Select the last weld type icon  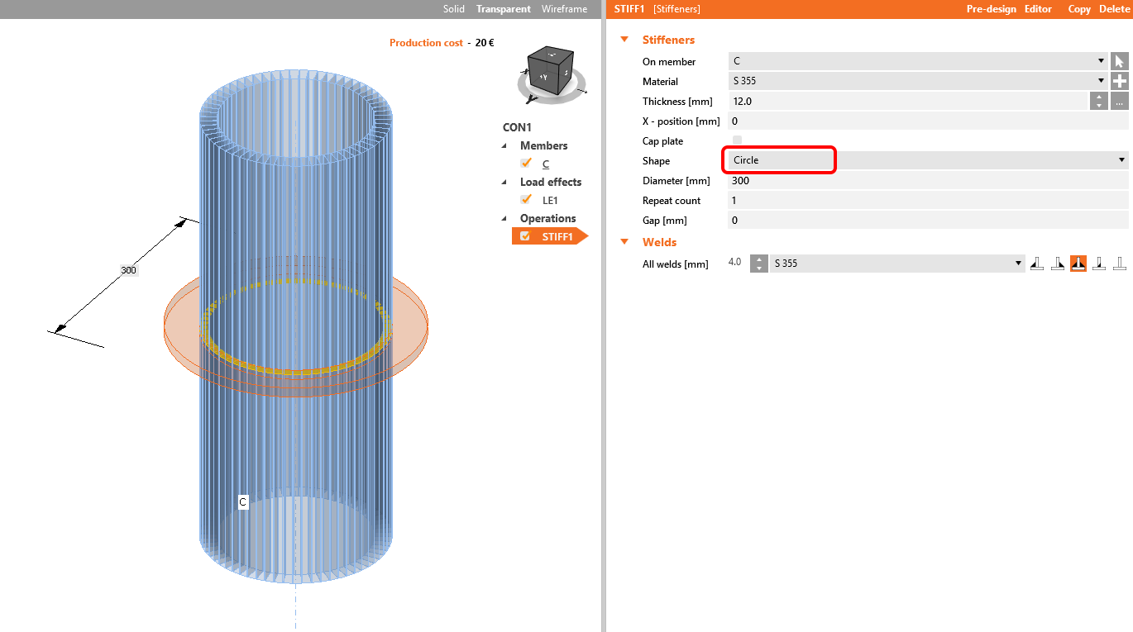(1120, 264)
